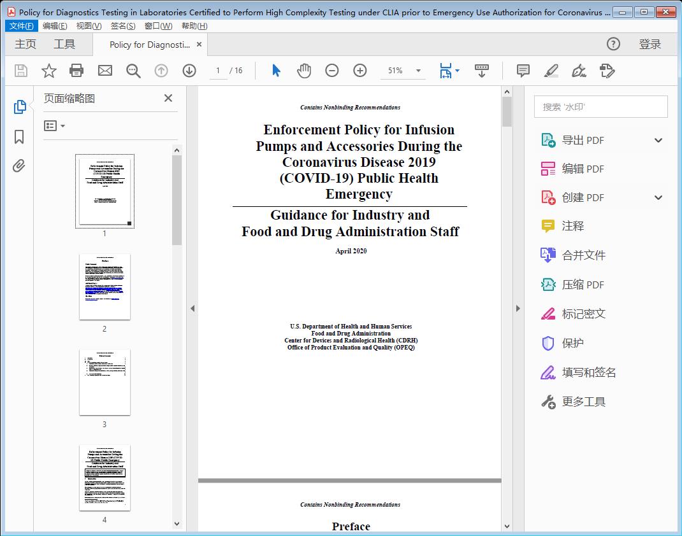Save the PDF document
Viewport: 682px width, 536px height.
point(20,71)
